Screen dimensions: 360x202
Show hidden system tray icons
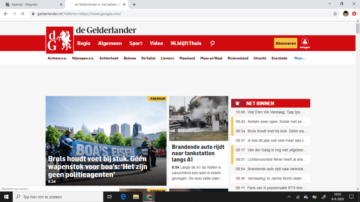(289, 197)
